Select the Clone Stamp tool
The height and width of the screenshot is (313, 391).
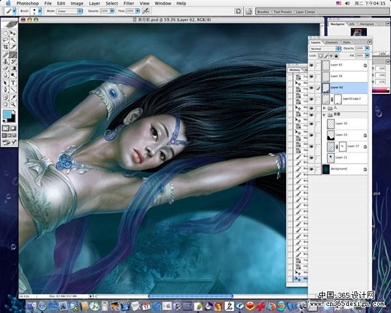click(x=5, y=61)
